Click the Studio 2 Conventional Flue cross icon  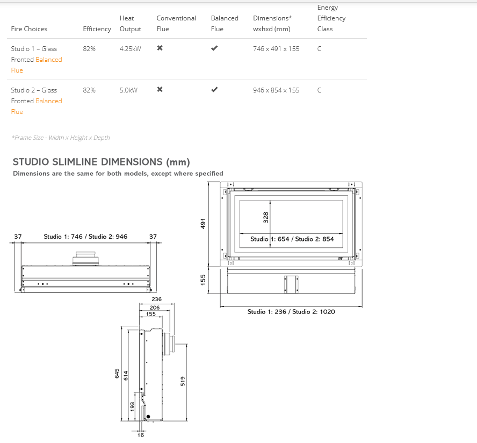coord(160,90)
